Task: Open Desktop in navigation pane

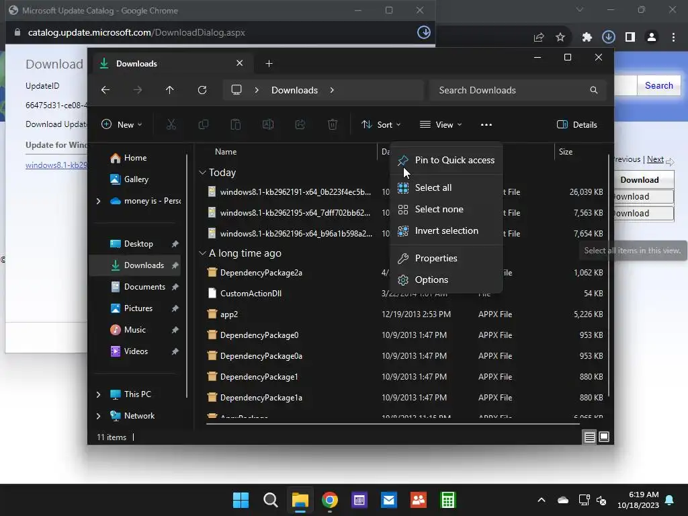Action: [135, 244]
